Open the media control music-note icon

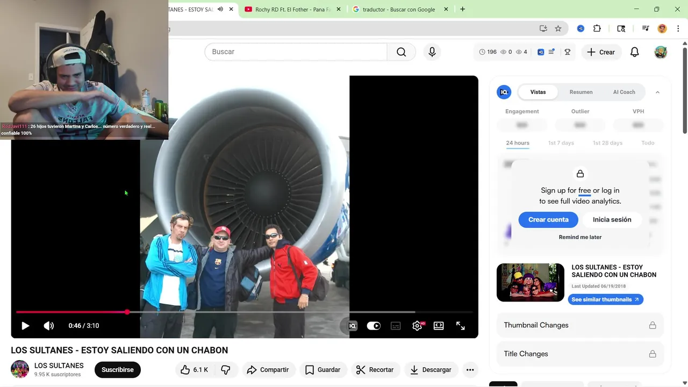click(x=646, y=28)
